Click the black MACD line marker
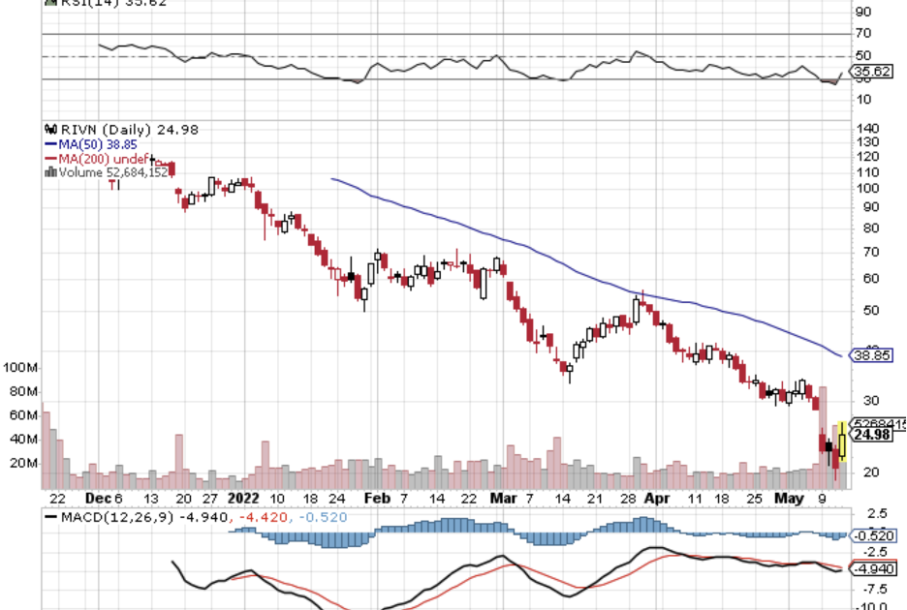The height and width of the screenshot is (610, 907). point(52,518)
